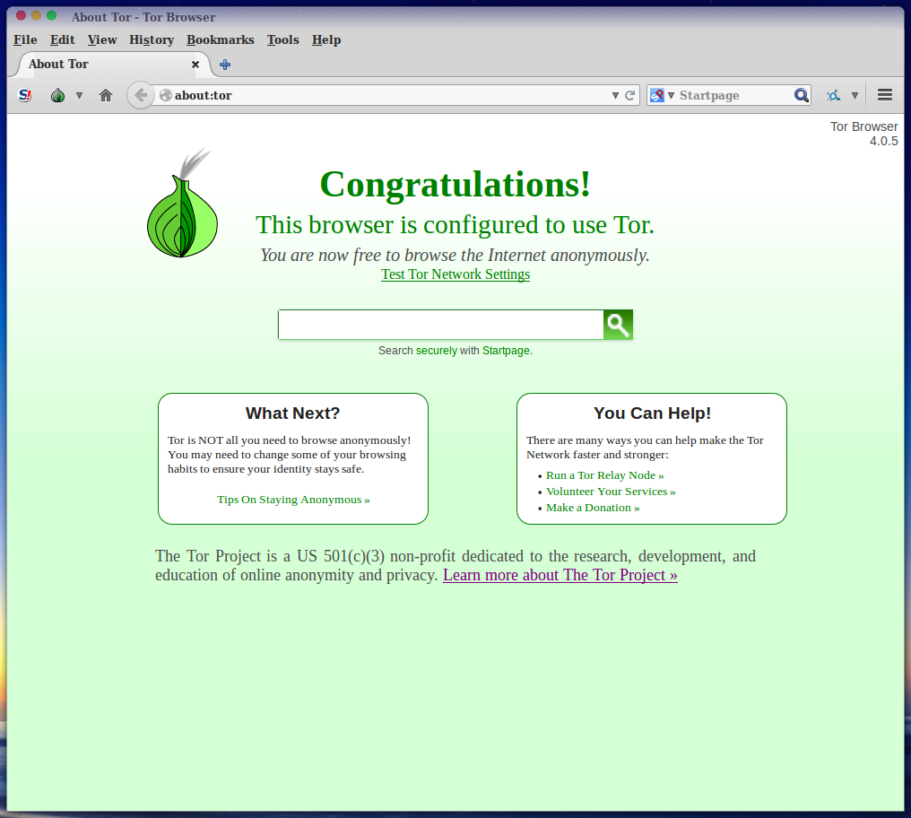The height and width of the screenshot is (818, 911).
Task: Open Test Tor Network Settings link
Action: pos(455,274)
